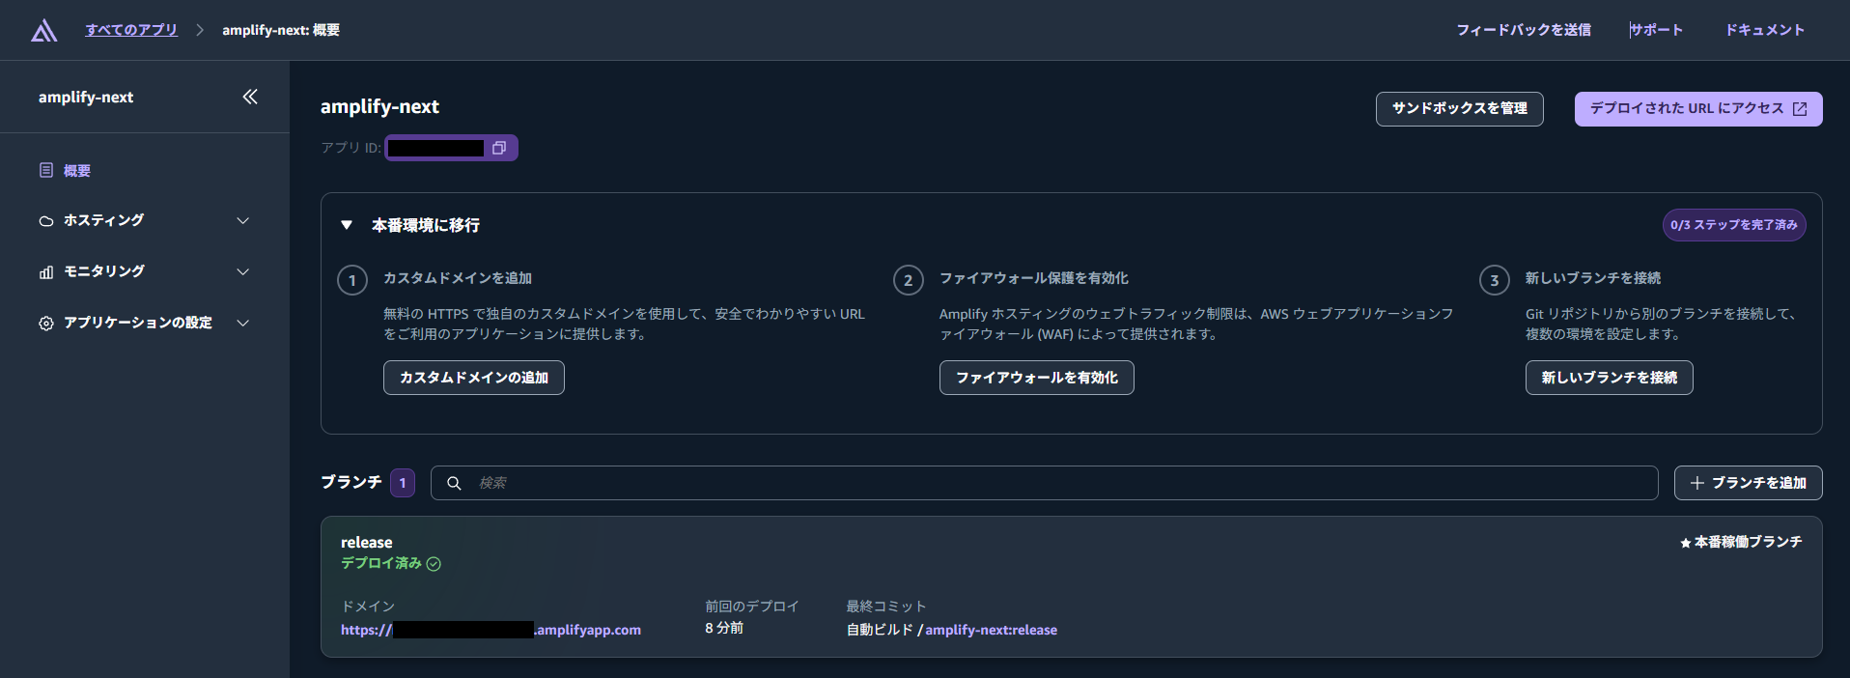Click the アプリケーションの設定 gear icon

pyautogui.click(x=46, y=324)
